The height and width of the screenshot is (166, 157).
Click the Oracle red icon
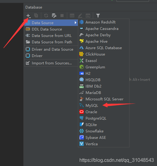pyautogui.click(x=82, y=112)
